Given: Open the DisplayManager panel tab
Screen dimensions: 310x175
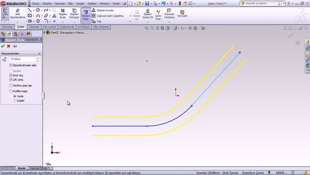Looking at the screenshot, I should click(28, 34).
